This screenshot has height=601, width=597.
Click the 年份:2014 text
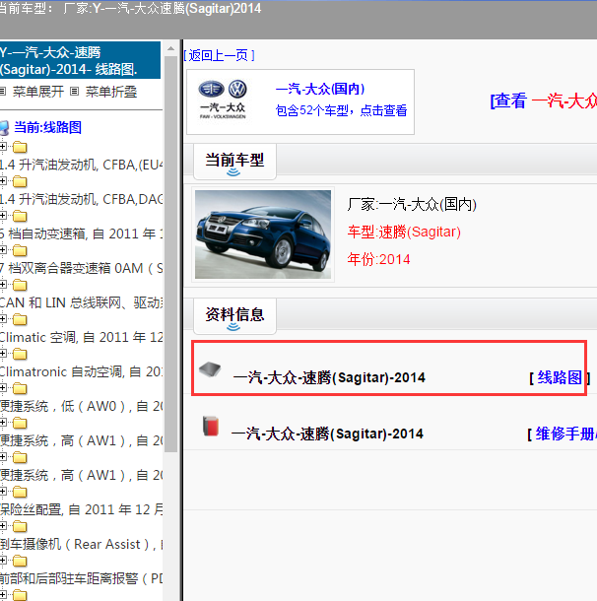click(x=378, y=259)
